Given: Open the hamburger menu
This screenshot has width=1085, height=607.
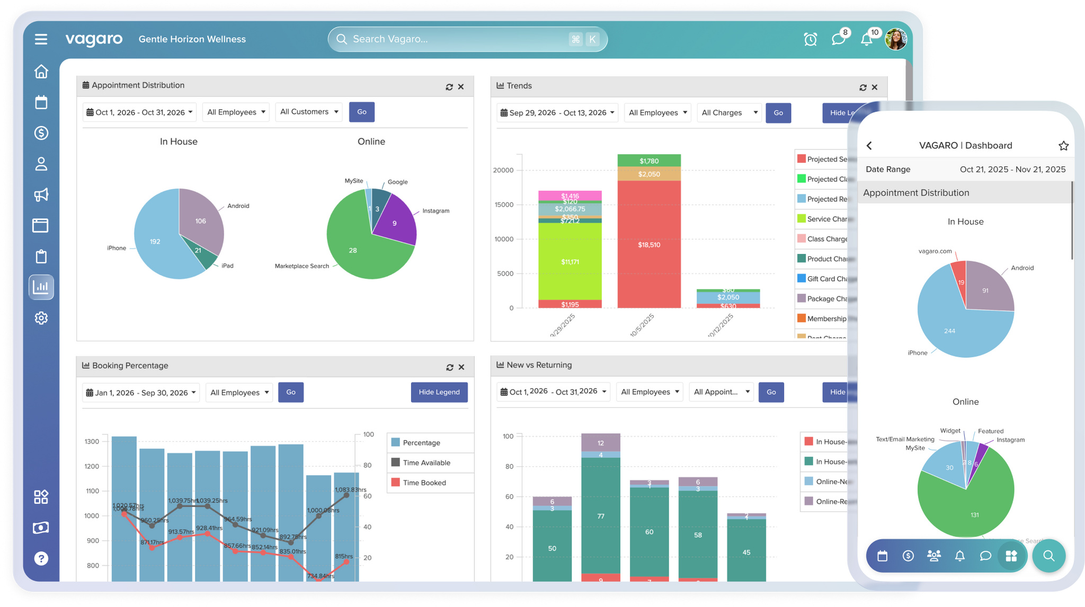Looking at the screenshot, I should (41, 39).
